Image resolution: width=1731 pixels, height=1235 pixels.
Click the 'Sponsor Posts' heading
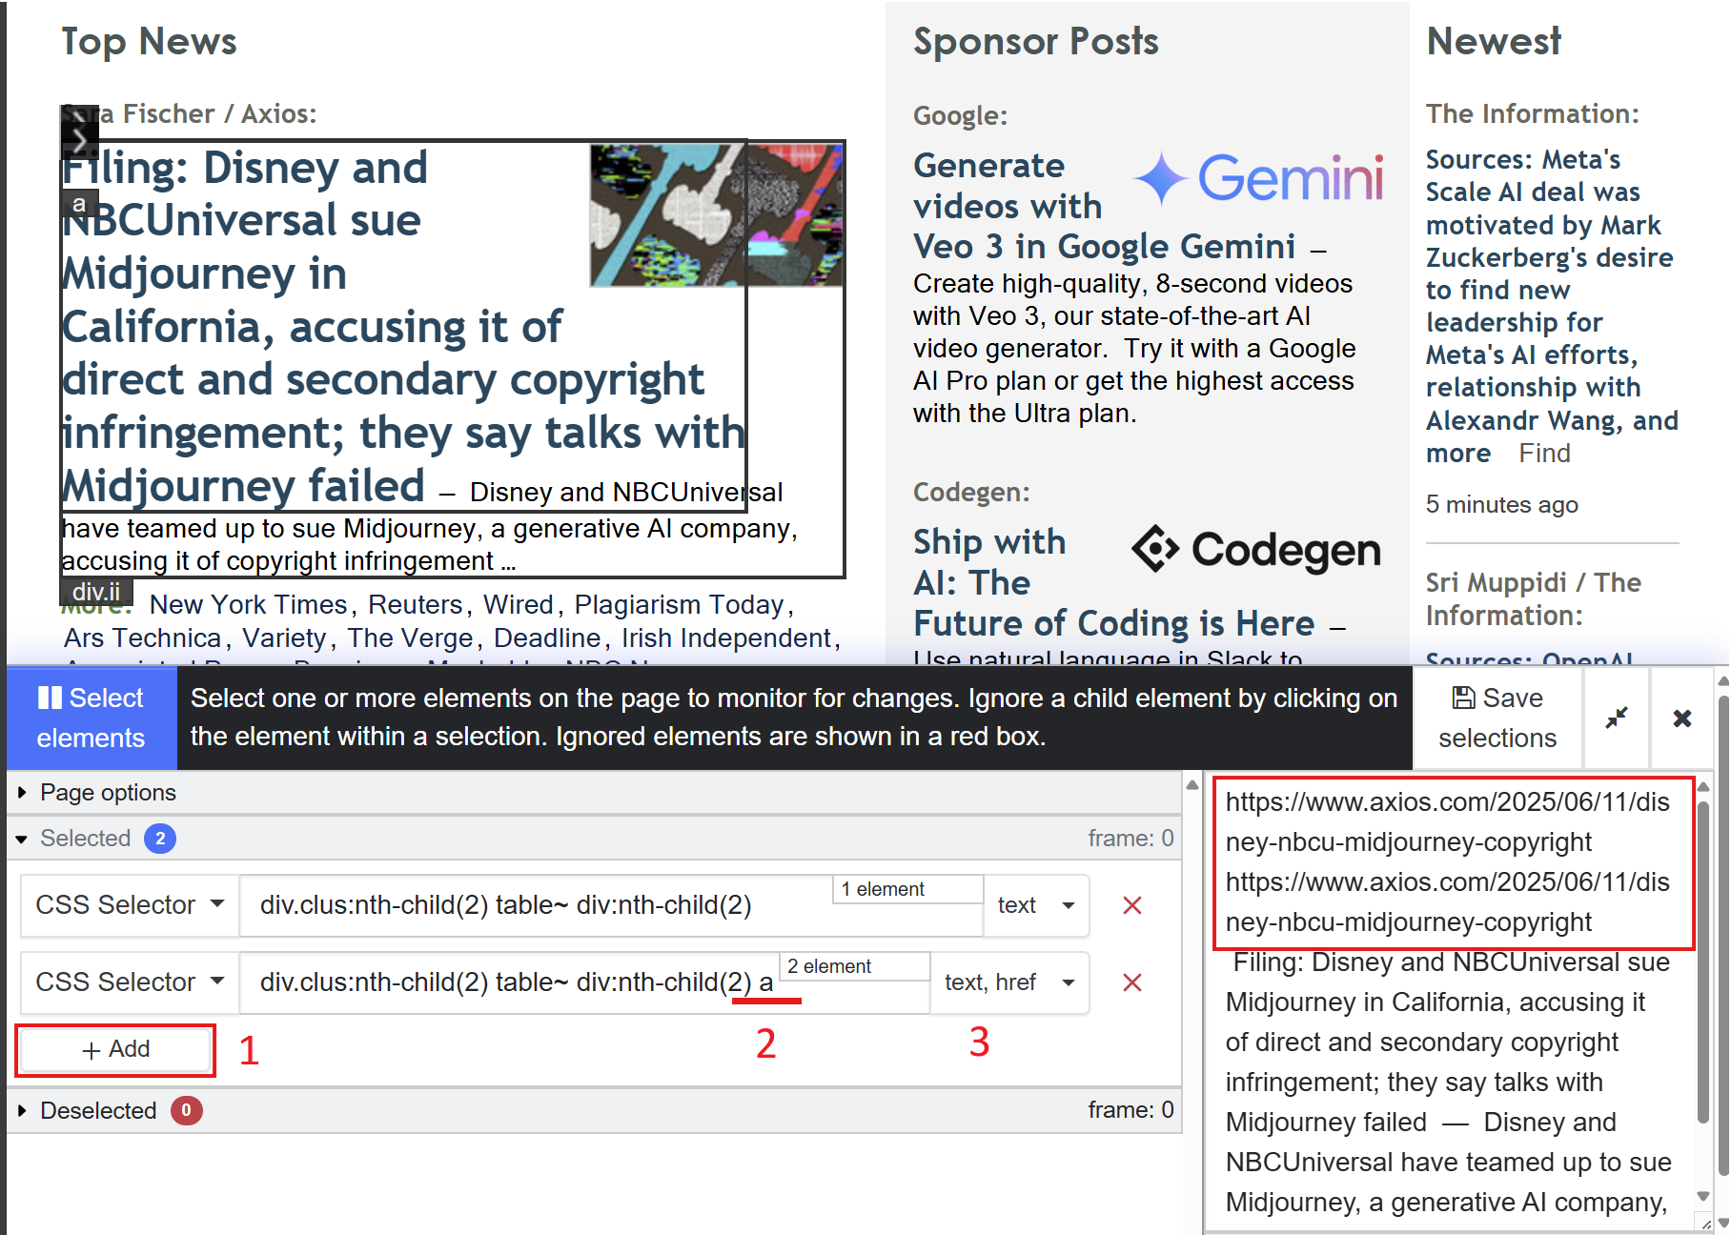(1036, 41)
